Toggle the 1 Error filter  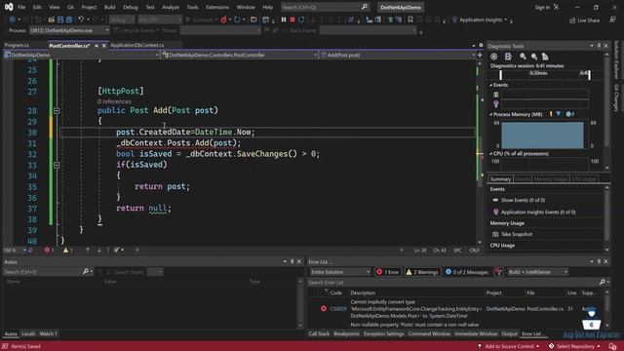[388, 272]
